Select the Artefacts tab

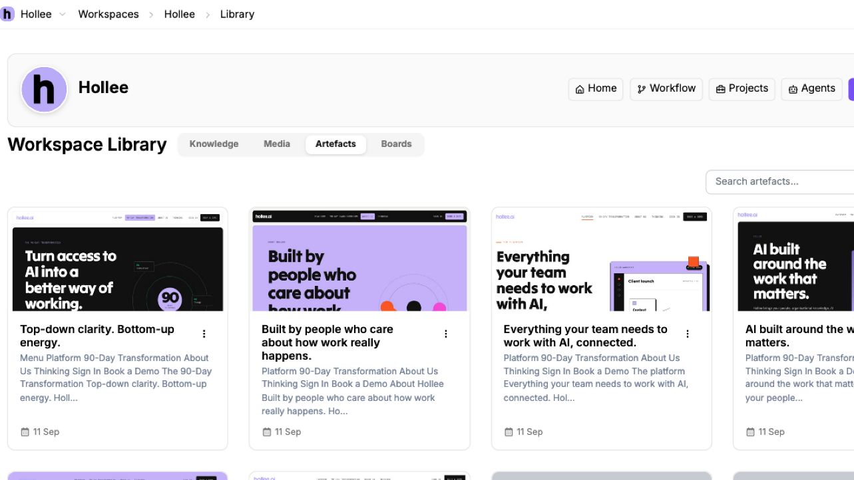[335, 144]
